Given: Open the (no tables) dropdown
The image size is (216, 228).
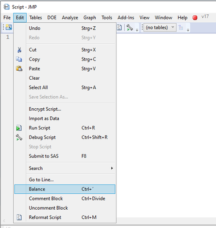Looking at the screenshot, I should coord(160,27).
